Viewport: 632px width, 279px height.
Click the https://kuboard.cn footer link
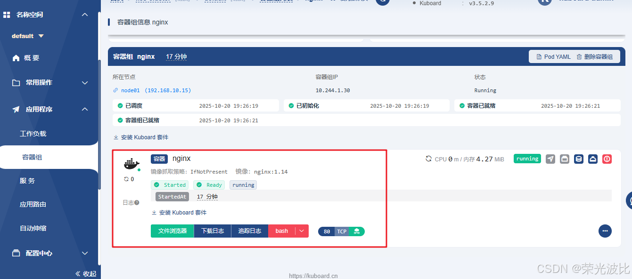pos(313,276)
